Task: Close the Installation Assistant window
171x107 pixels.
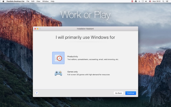Action: (x=35, y=29)
